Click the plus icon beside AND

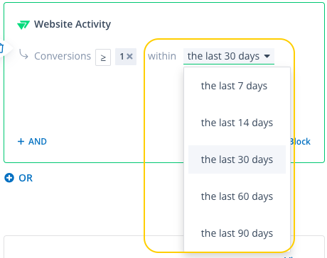coord(21,142)
